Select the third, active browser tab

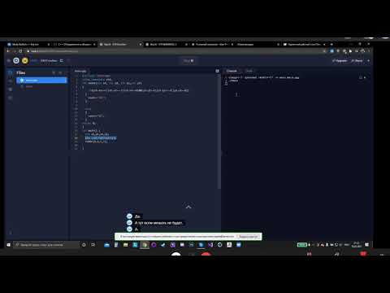coord(120,44)
